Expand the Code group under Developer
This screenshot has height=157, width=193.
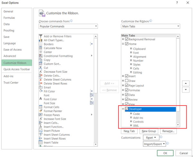(x=131, y=114)
